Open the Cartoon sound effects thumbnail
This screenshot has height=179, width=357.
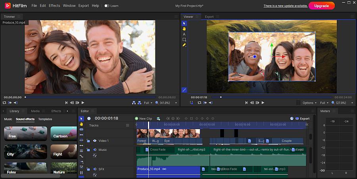coord(63,134)
